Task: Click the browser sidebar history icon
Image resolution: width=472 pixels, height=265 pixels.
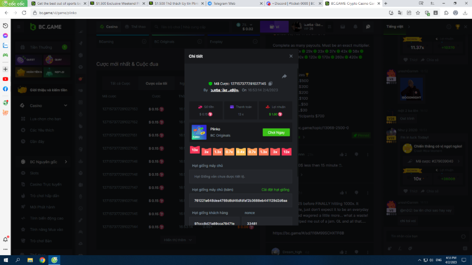Action: tap(5, 26)
